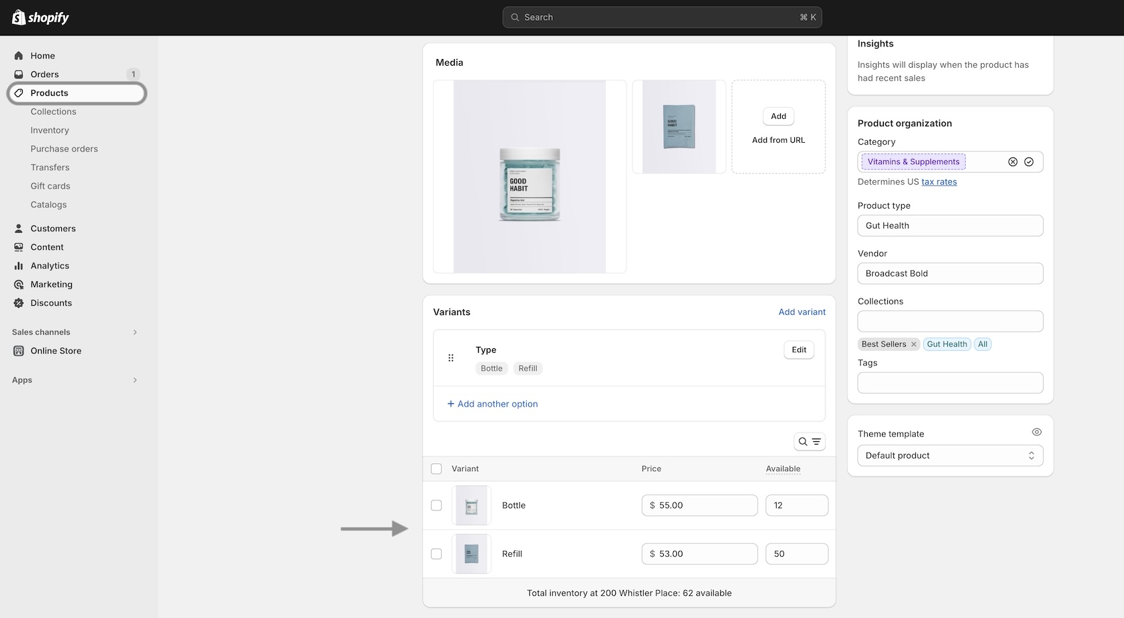The height and width of the screenshot is (618, 1124).
Task: Open the Analytics section
Action: pyautogui.click(x=50, y=266)
